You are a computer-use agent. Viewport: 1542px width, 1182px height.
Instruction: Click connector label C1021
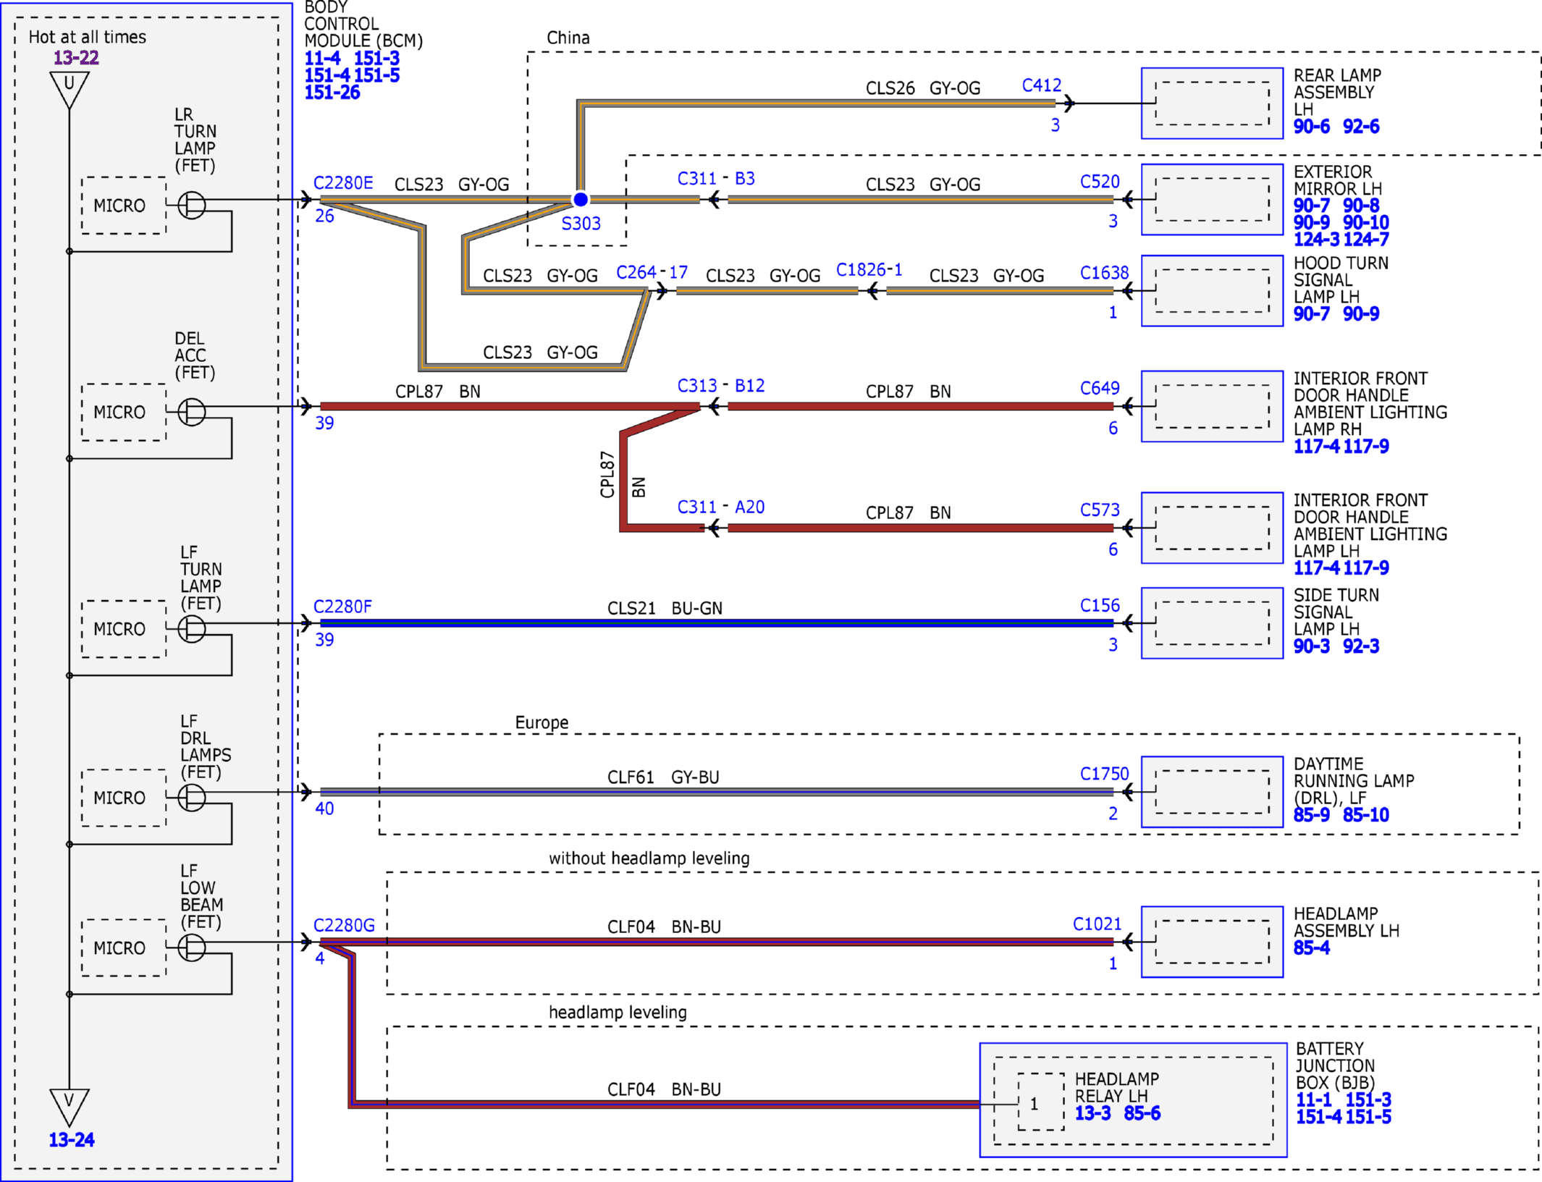pos(1097,924)
